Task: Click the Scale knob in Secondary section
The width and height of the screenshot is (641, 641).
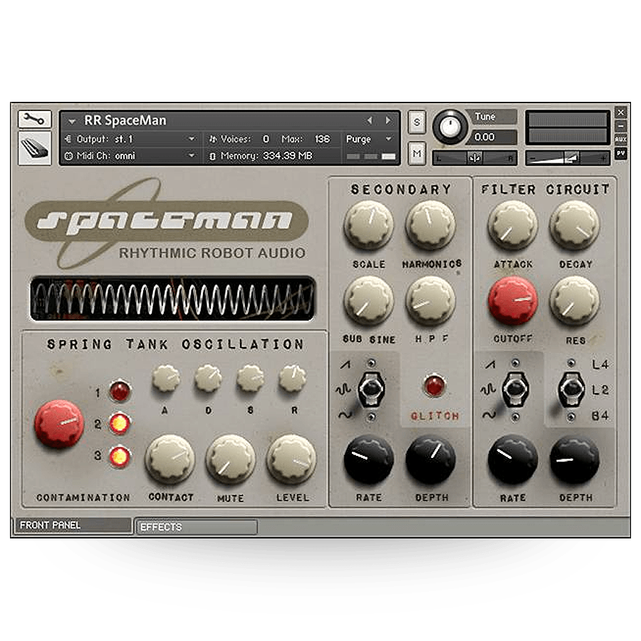Action: tap(369, 225)
